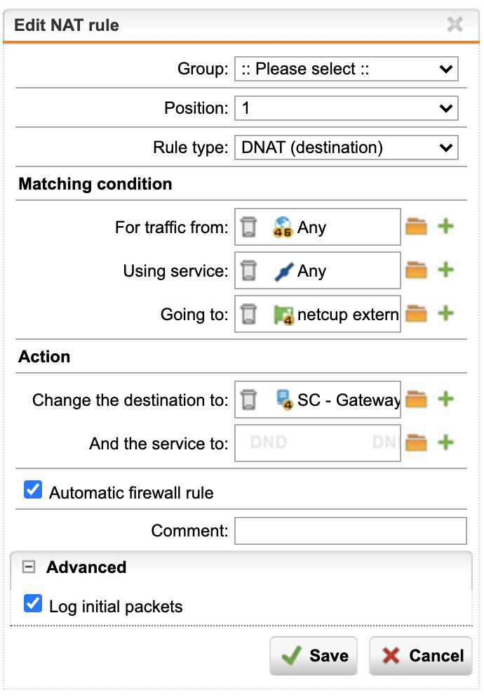Save the NAT rule
The image size is (484, 698).
pyautogui.click(x=314, y=656)
